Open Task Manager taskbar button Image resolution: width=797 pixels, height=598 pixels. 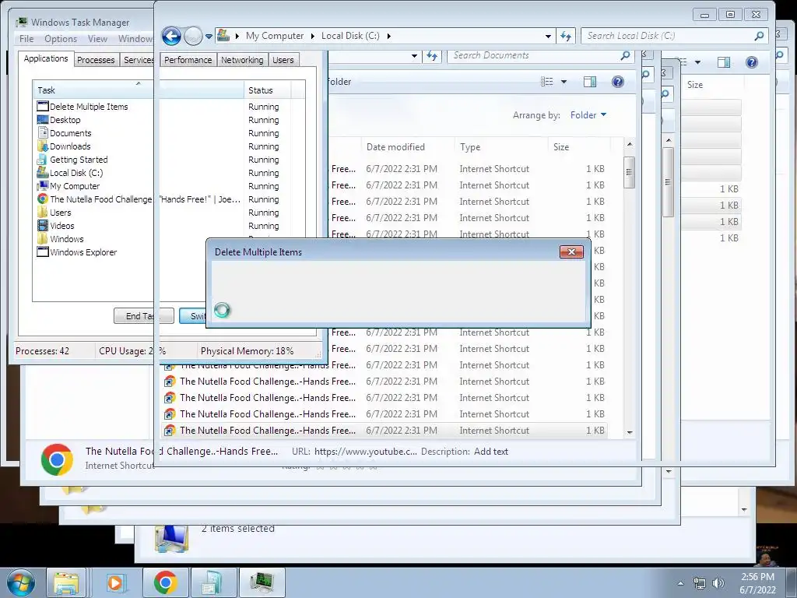262,582
